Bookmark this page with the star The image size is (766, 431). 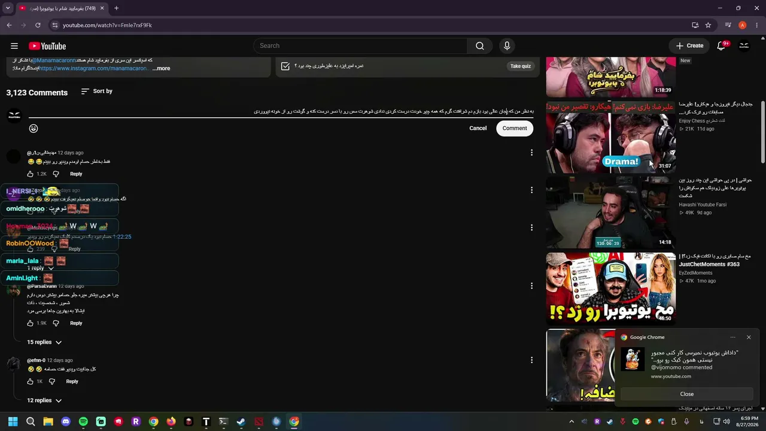(709, 25)
